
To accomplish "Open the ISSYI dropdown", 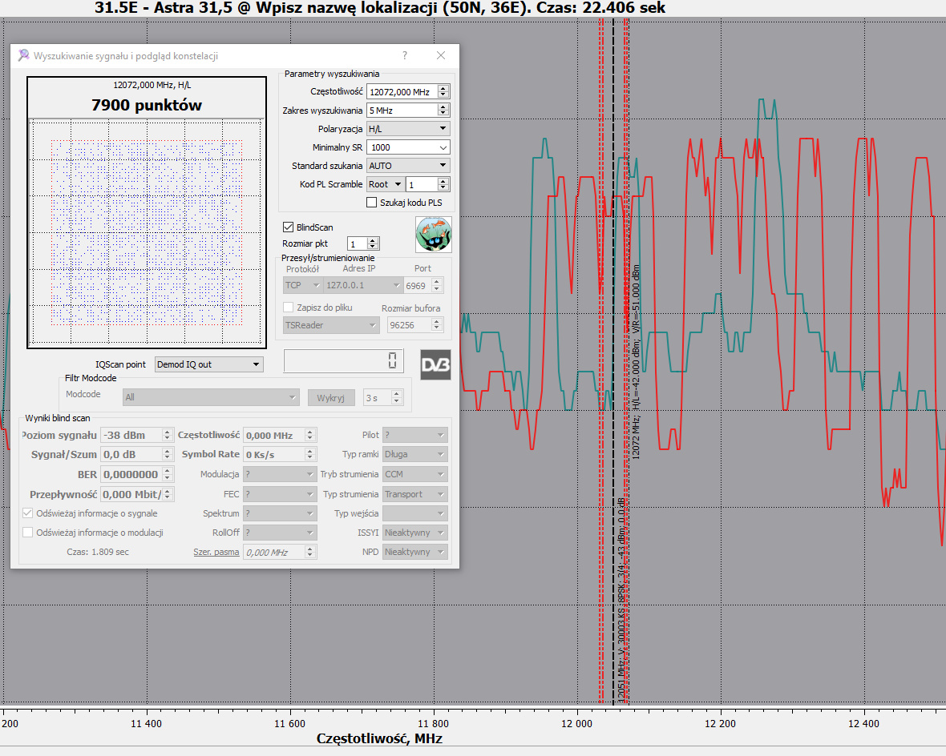I will click(415, 533).
